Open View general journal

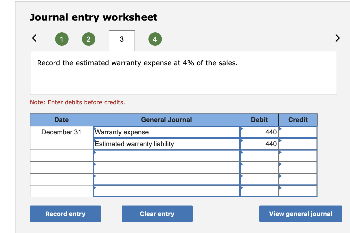(301, 214)
